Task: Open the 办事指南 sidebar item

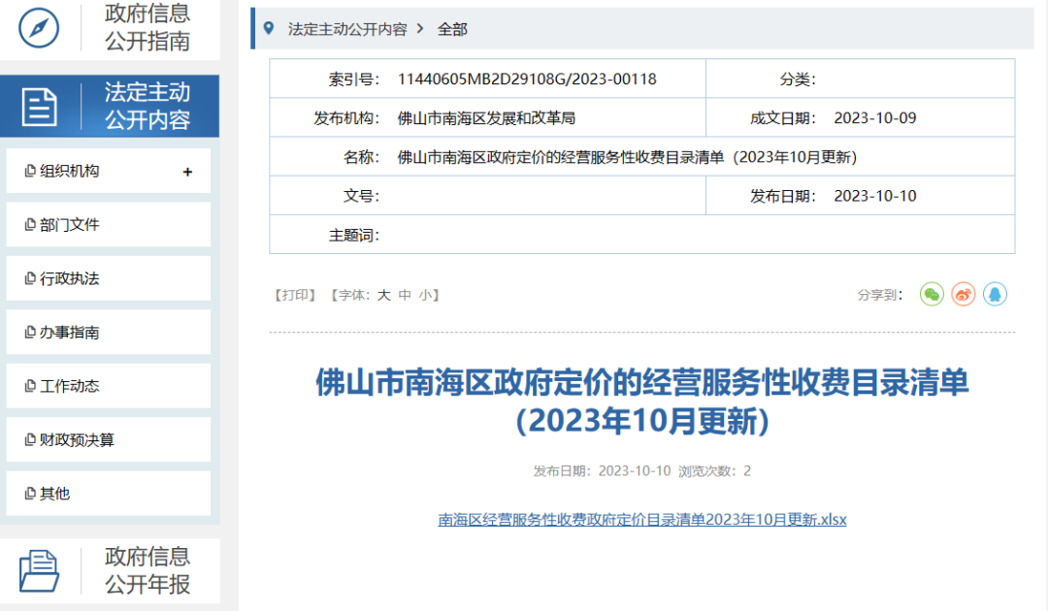Action: point(69,333)
